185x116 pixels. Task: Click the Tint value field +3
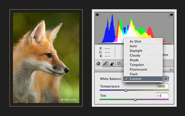162,96
